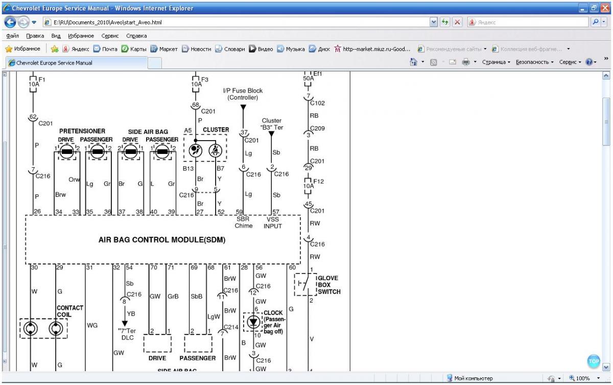Screen dimensions: 613x385
Task: Click the vertical scrollbar up arrow
Action: (x=607, y=75)
